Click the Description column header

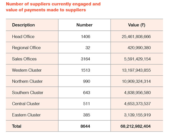coord(23,25)
